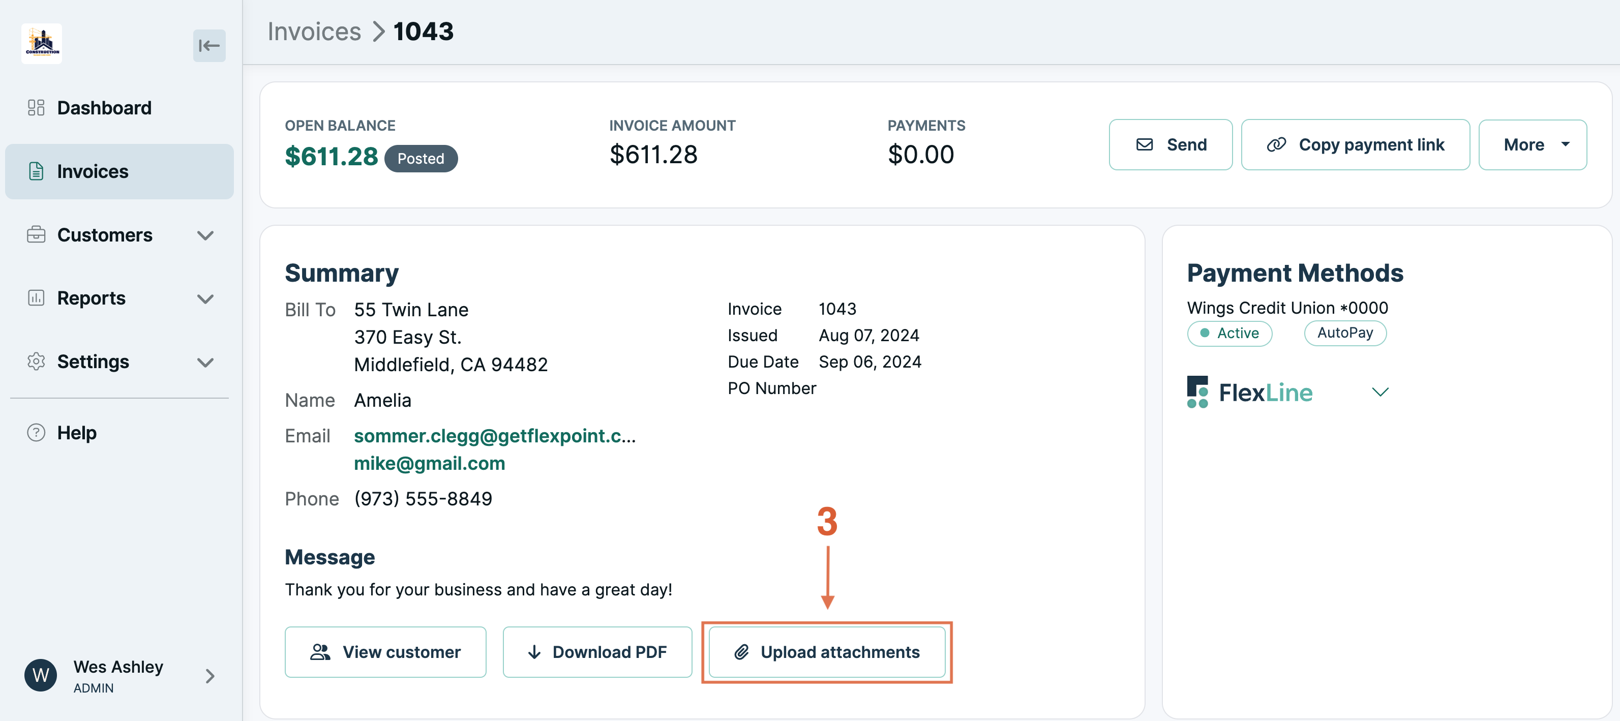Click the mike@gmail.com email link

pos(430,463)
